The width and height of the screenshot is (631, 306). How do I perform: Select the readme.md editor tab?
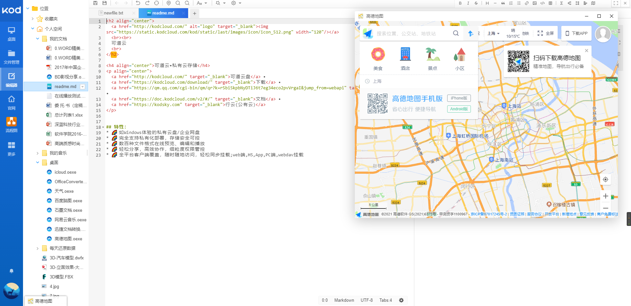coord(163,13)
